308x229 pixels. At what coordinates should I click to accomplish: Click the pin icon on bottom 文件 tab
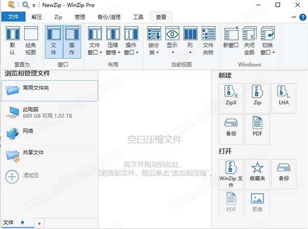(x=23, y=222)
